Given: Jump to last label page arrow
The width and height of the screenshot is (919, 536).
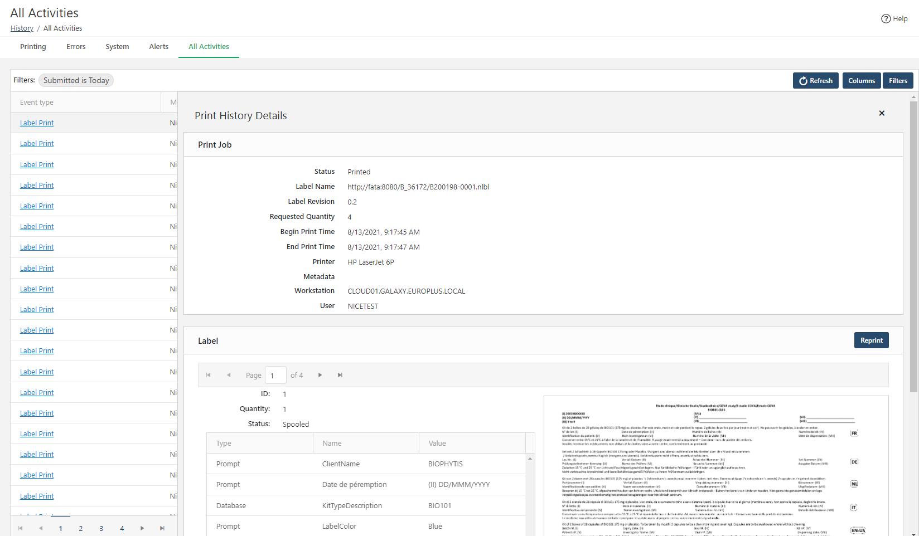Looking at the screenshot, I should pos(340,375).
